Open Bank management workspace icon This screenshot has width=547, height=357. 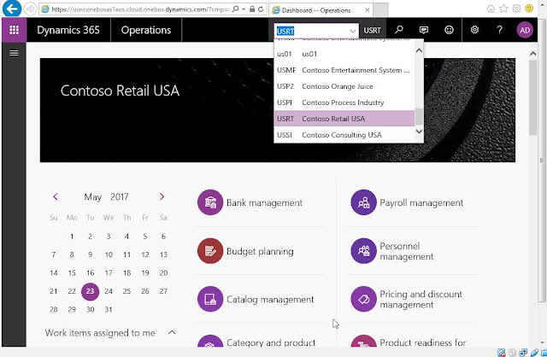[x=210, y=202]
